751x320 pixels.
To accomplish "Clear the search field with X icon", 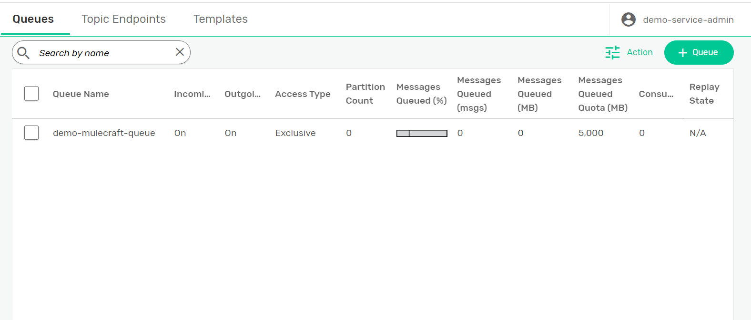I will click(180, 52).
